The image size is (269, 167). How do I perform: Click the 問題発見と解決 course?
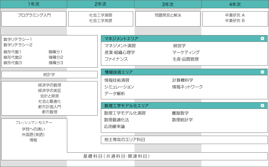168,15
